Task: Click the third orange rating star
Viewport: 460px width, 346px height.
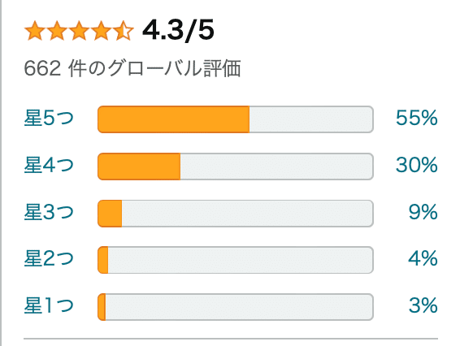Action: pos(79,30)
